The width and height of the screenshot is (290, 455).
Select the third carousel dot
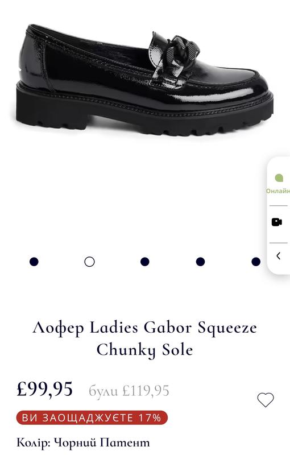144,262
